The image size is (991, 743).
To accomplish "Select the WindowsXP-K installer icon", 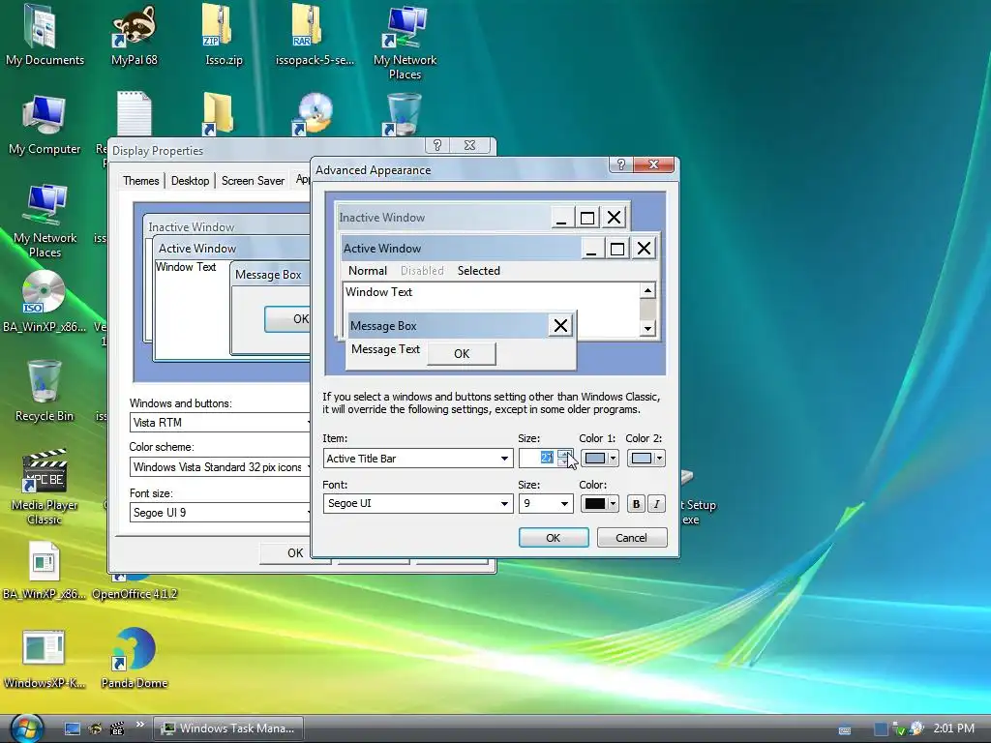I will (x=44, y=659).
